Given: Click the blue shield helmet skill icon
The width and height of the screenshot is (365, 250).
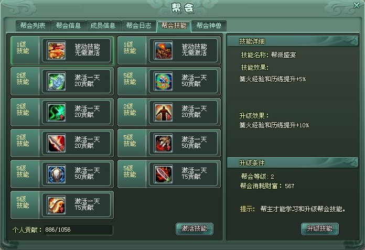Looking at the screenshot, I should (x=56, y=174).
